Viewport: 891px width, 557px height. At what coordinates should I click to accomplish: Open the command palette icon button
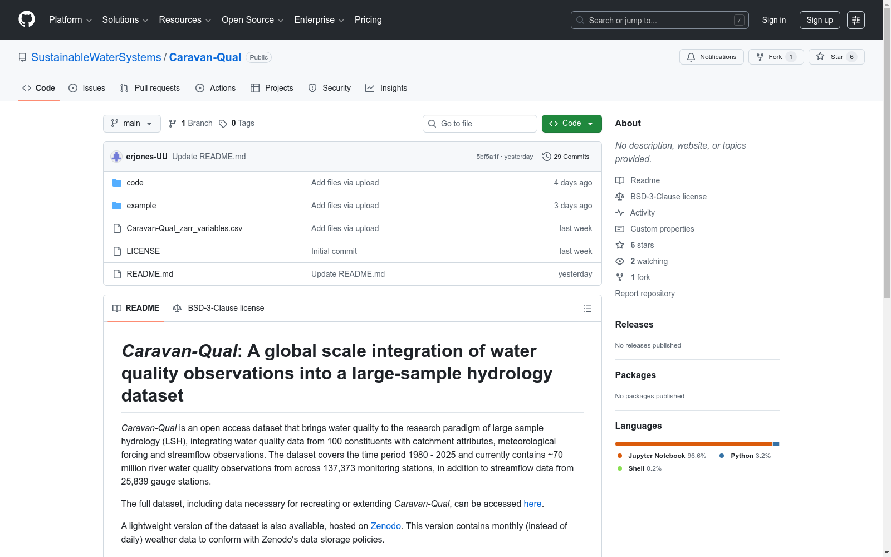[x=856, y=20]
